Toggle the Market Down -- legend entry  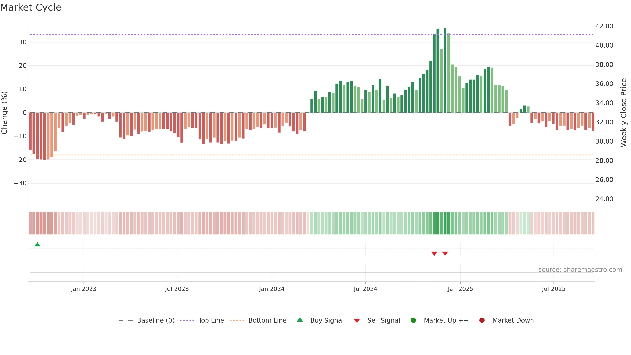(510, 320)
